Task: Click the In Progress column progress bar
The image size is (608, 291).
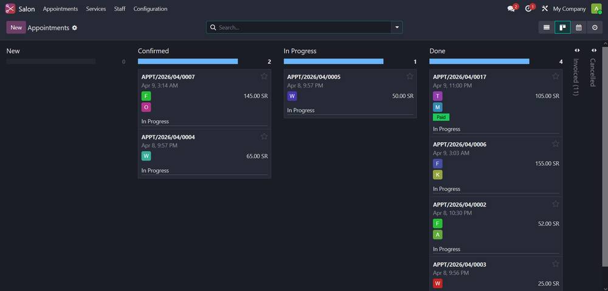Action: [x=333, y=61]
